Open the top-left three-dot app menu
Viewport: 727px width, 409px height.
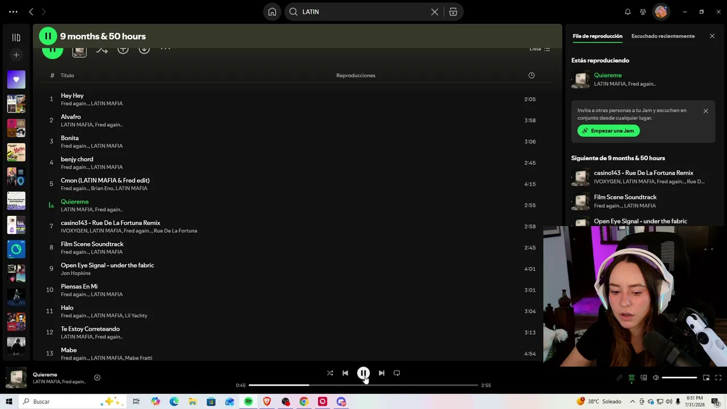pyautogui.click(x=13, y=12)
